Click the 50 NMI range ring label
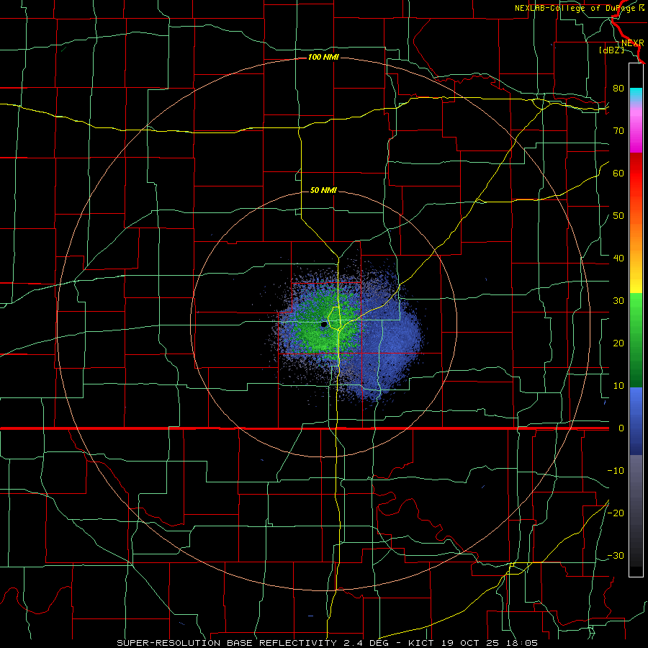This screenshot has height=648, width=648. [323, 190]
